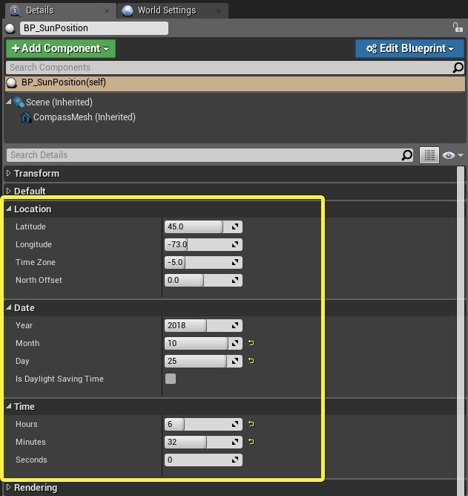Click the Scene component icon
The width and height of the screenshot is (468, 496).
[19, 102]
